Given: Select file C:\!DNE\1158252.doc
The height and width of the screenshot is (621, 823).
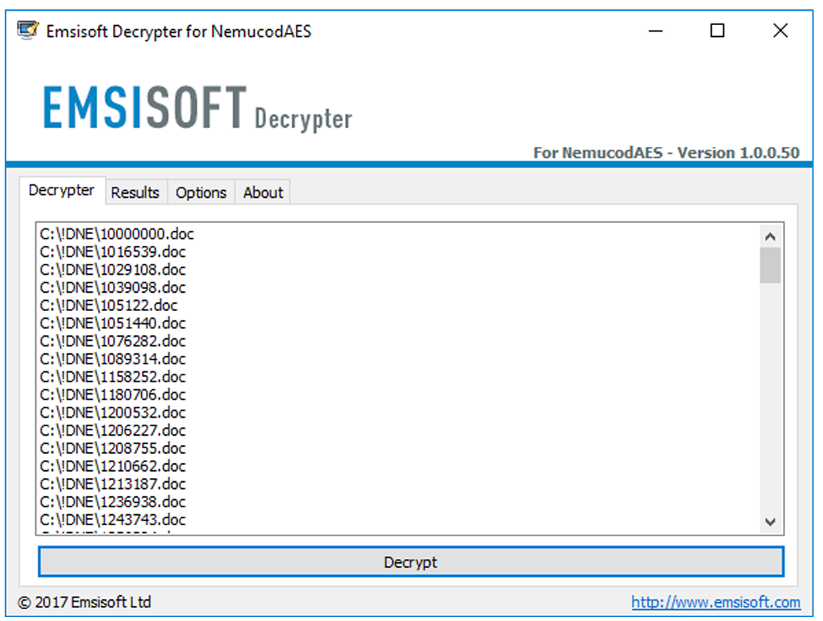Looking at the screenshot, I should pyautogui.click(x=113, y=377).
